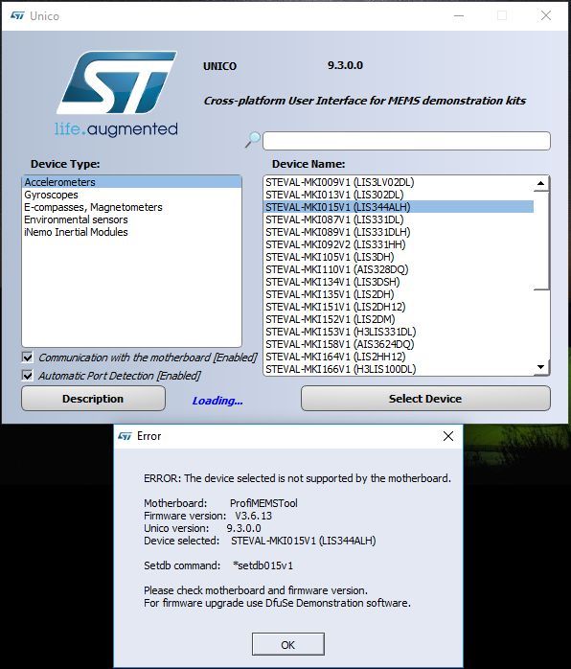Select iNemo Inertial Modules device type
Viewport: 571px width, 669px height.
tap(131, 232)
